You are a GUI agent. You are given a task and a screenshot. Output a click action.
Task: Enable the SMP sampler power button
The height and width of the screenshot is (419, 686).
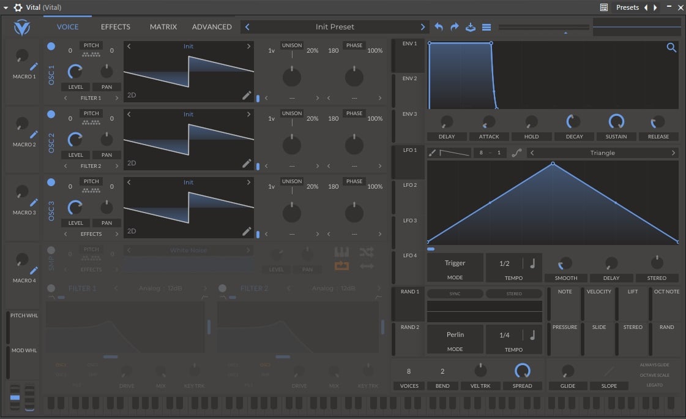click(x=51, y=250)
